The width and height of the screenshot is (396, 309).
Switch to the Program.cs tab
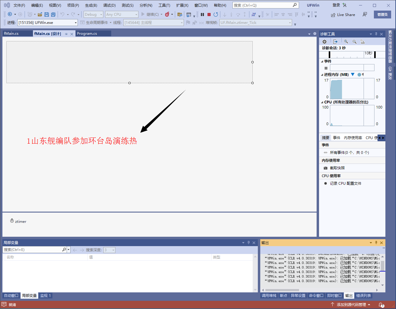click(x=87, y=34)
